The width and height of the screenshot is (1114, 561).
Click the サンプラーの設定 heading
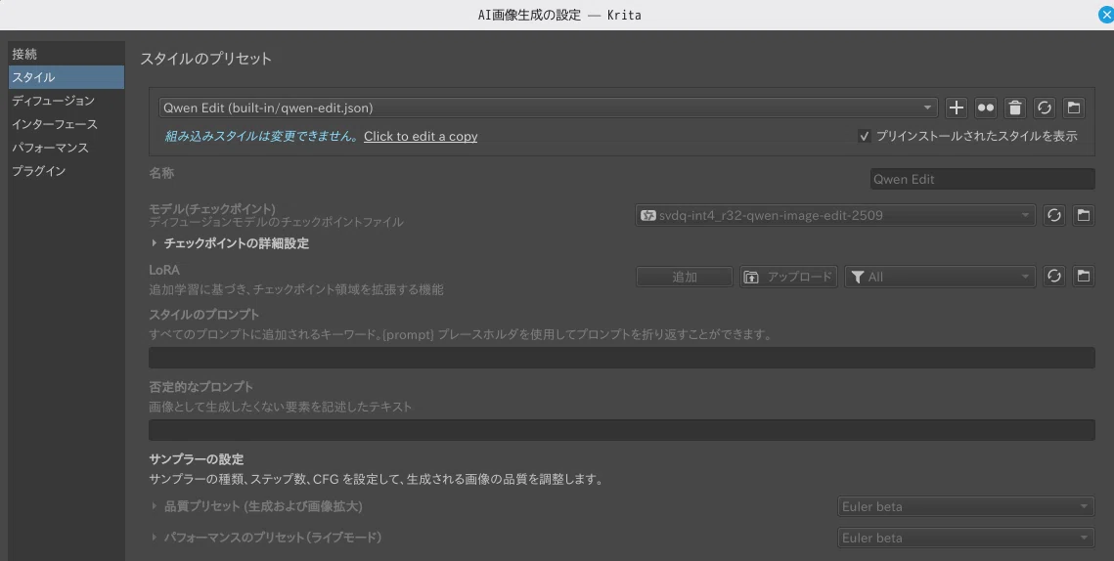(x=196, y=459)
